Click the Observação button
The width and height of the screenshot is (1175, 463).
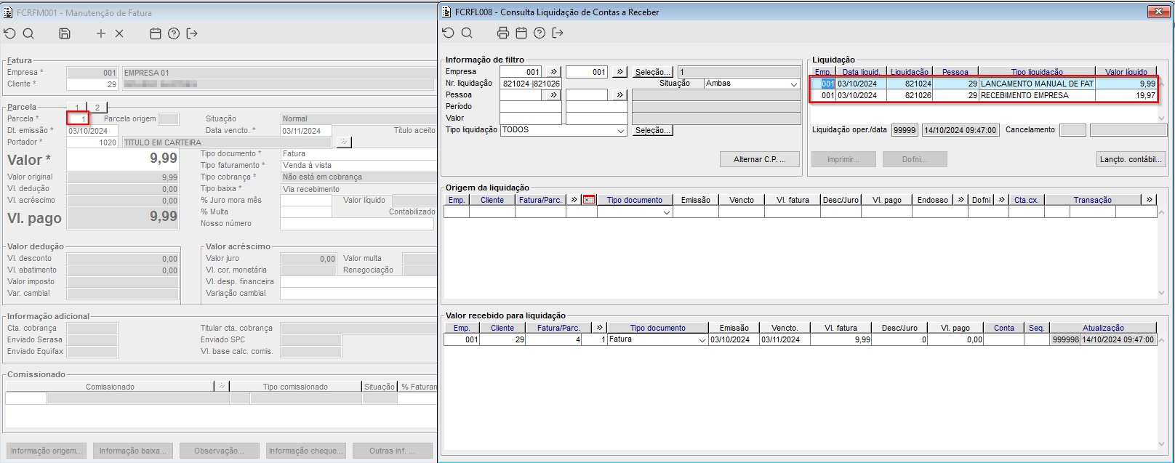click(x=220, y=451)
